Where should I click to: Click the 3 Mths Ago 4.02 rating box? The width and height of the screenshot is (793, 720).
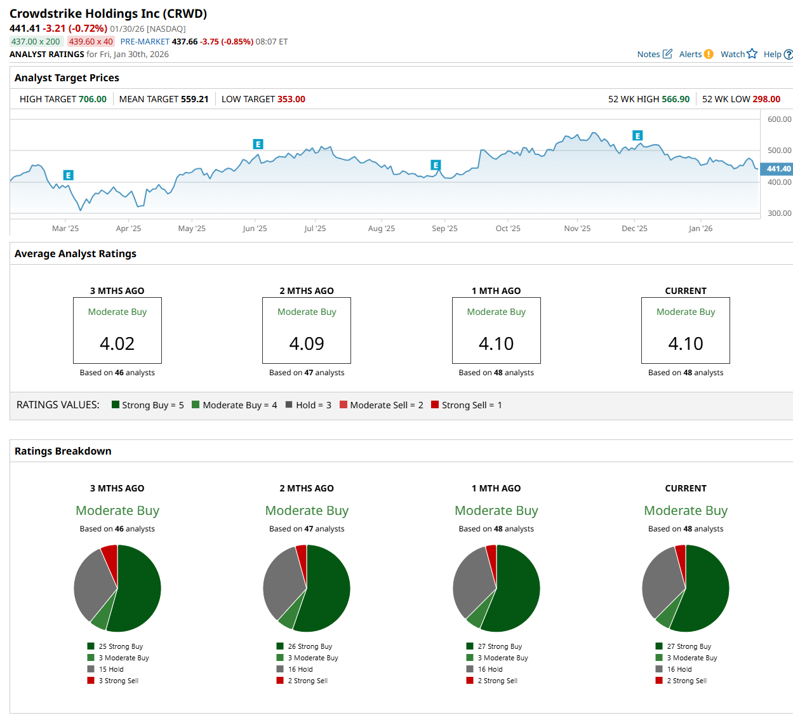(117, 330)
